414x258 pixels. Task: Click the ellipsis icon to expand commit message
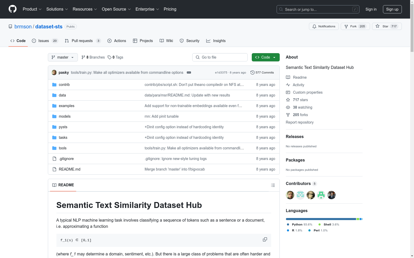point(189,72)
